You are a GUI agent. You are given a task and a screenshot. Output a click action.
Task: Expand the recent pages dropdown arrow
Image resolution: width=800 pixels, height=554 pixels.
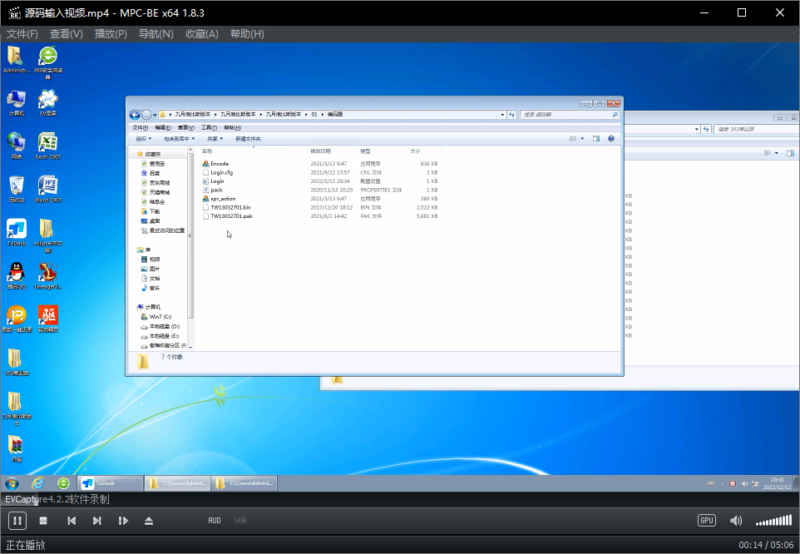[x=155, y=116]
